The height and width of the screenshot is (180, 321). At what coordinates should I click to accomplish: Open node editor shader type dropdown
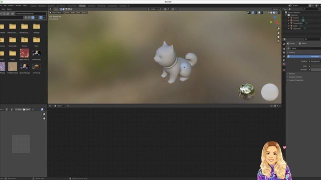60,106
